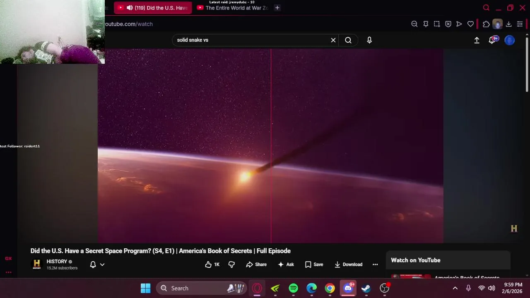Open Microsoft Edge from the taskbar
This screenshot has height=298, width=530.
[312, 288]
